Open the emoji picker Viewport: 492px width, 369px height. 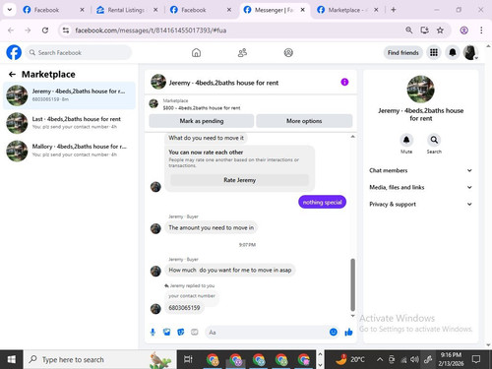[334, 333]
